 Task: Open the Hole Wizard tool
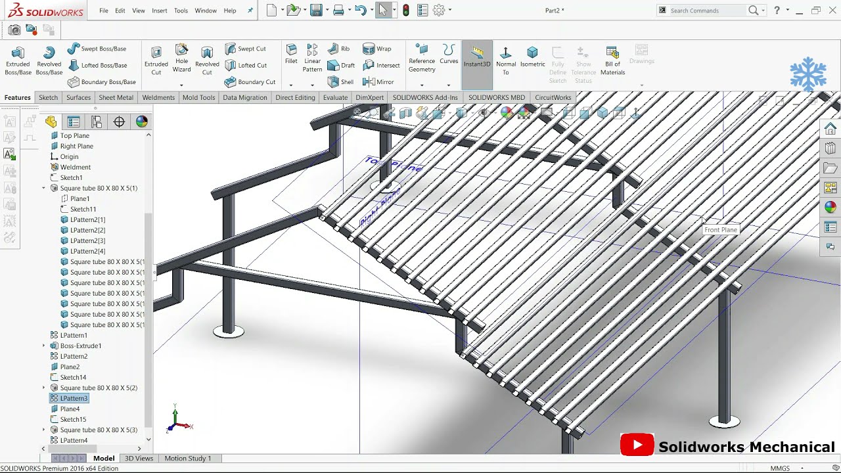coord(181,58)
